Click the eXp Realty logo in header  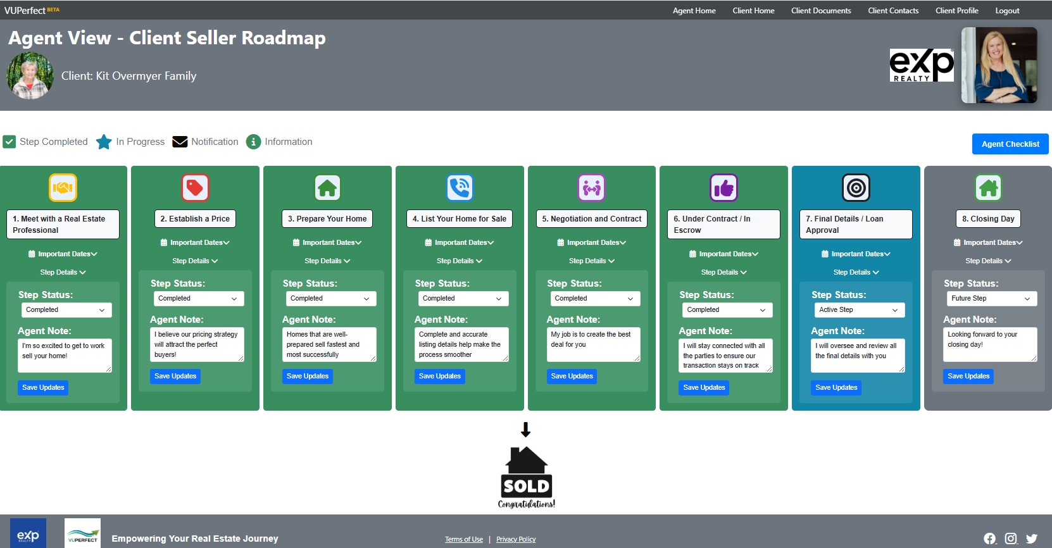[922, 65]
